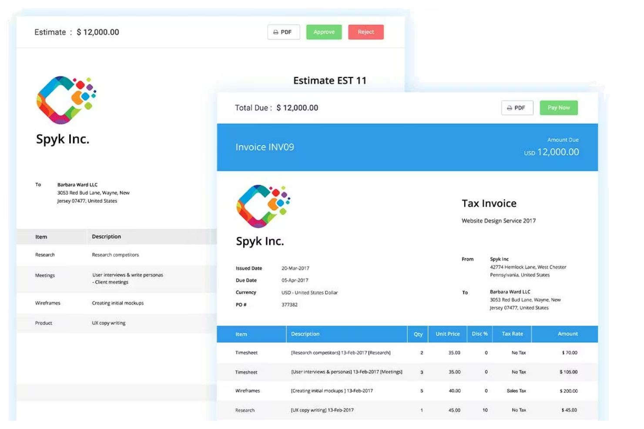
Task: Click the Estimate EST 11 title
Action: tap(330, 80)
